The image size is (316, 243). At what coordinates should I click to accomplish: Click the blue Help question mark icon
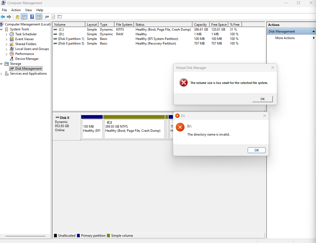pos(32,17)
